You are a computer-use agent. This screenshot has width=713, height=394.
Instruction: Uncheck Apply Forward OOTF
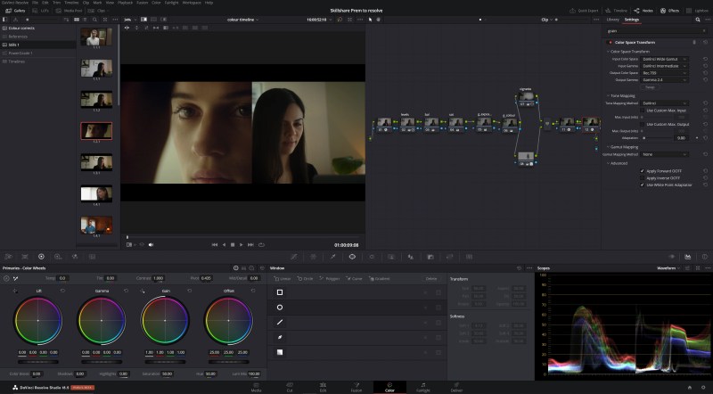pos(642,171)
